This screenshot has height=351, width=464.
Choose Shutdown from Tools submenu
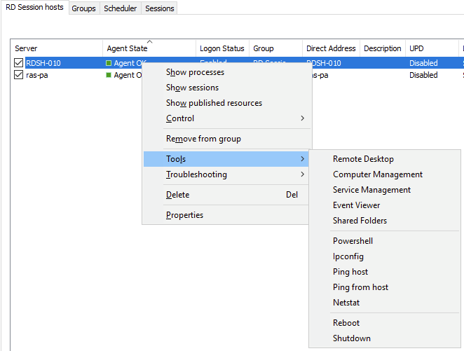pos(385,338)
